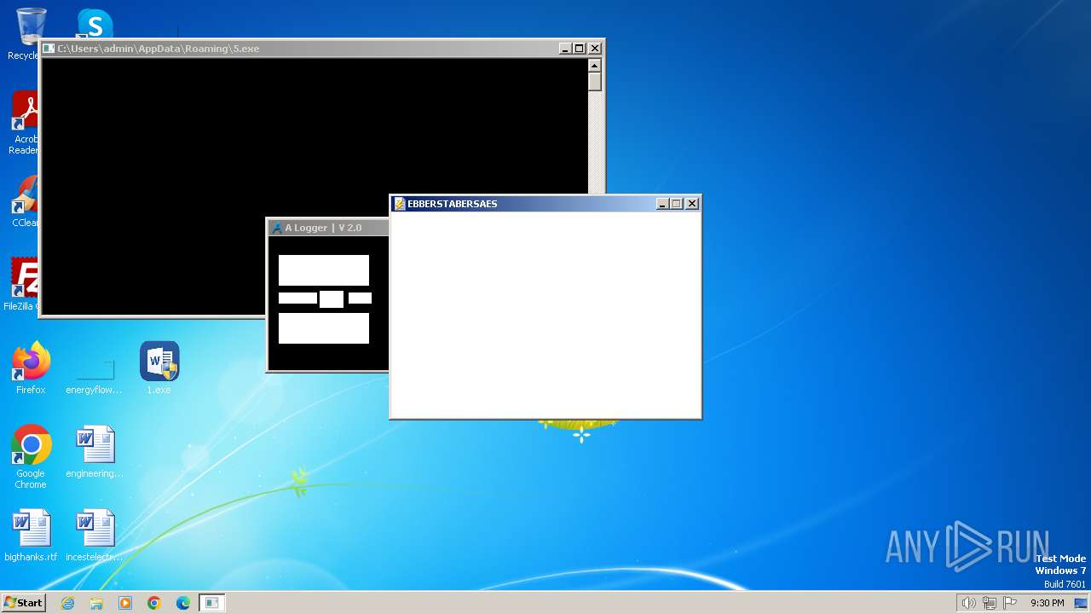
Task: Show the clock reading 9:30 PM
Action: [1047, 603]
